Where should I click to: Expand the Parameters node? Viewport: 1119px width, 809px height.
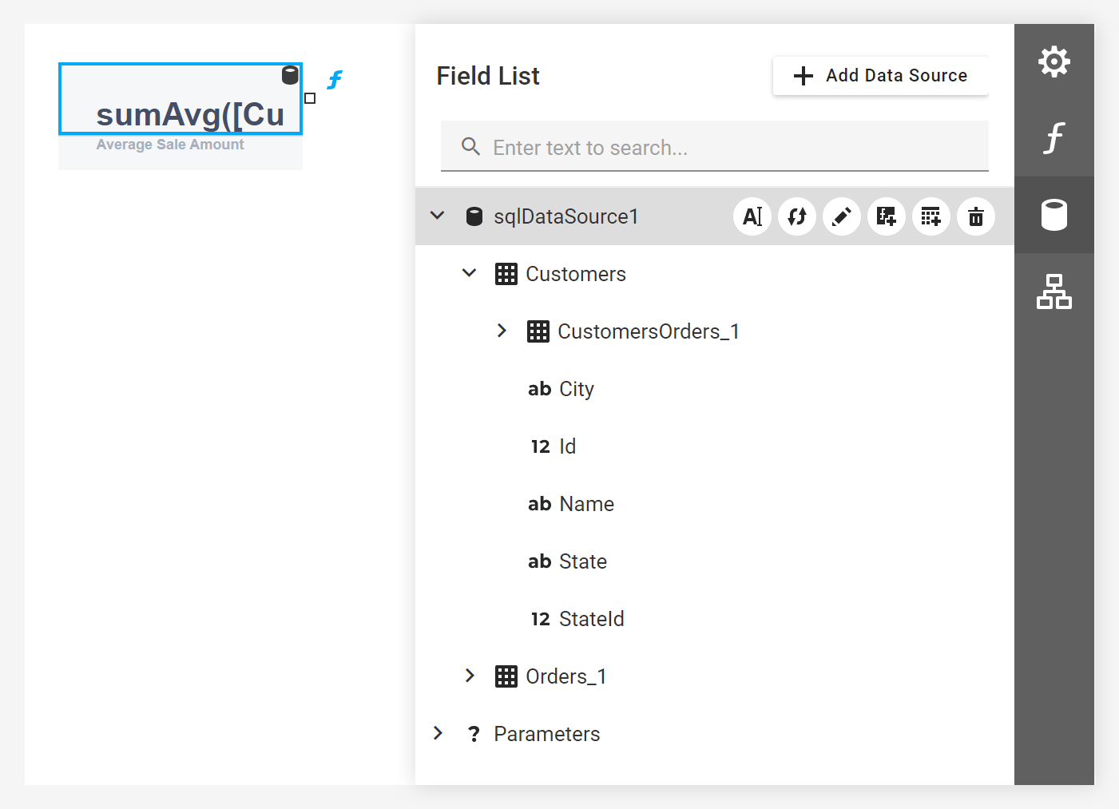438,733
